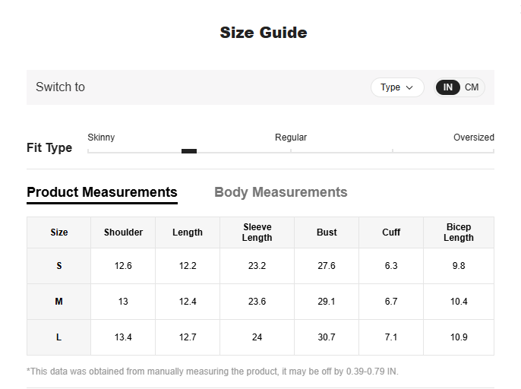The width and height of the screenshot is (521, 389).
Task: Click the Regular fit label
Action: (291, 138)
